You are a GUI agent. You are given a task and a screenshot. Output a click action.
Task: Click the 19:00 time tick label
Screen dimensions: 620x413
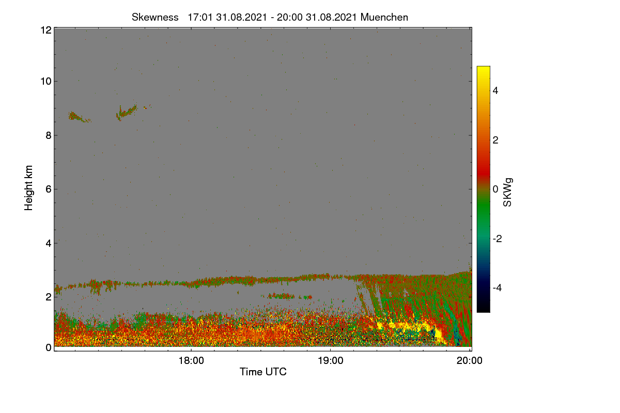point(330,361)
